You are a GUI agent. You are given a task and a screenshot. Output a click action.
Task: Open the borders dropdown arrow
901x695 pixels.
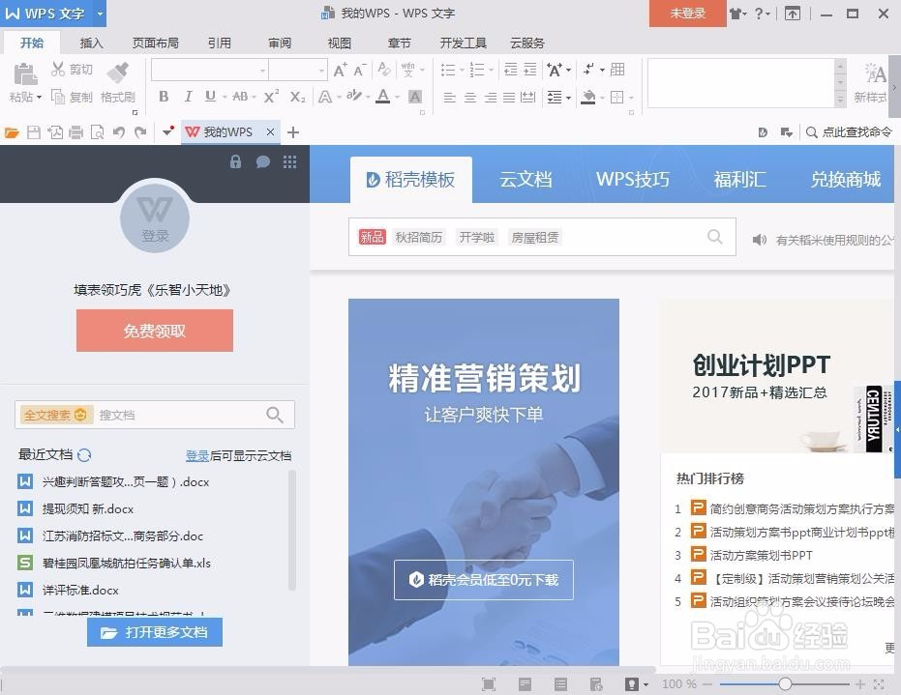(x=631, y=98)
